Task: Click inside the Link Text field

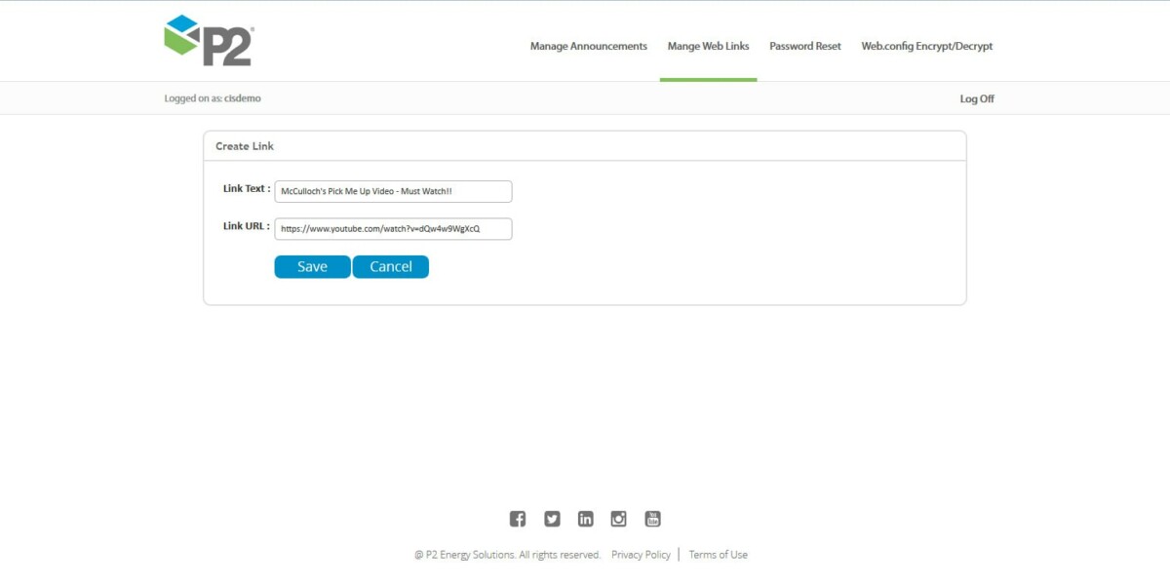Action: coord(394,191)
